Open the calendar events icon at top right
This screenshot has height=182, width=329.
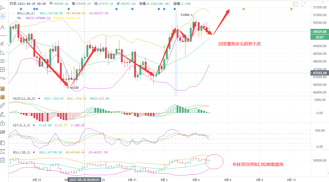[296, 4]
